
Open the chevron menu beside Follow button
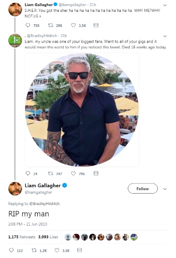click(165, 189)
